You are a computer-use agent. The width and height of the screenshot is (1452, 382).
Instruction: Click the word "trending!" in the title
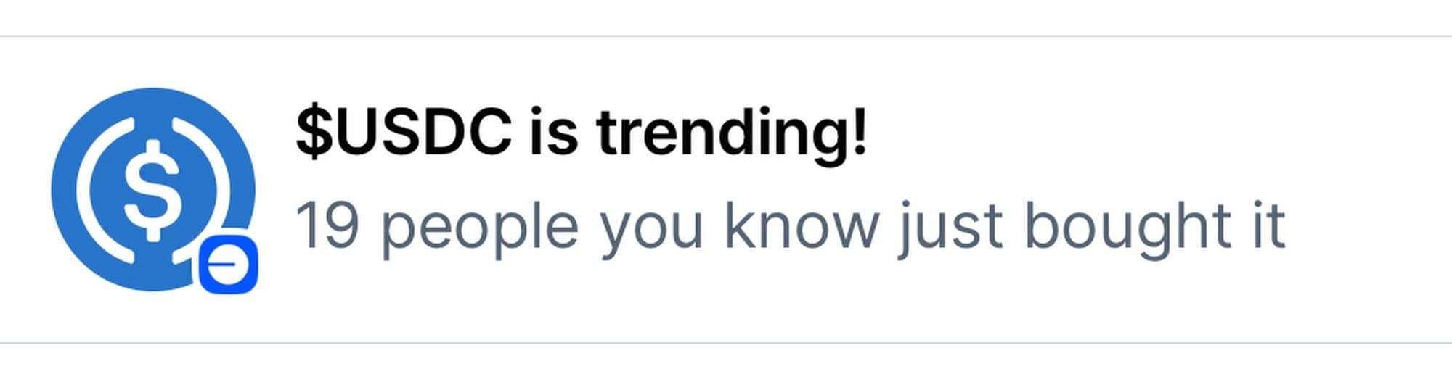click(x=731, y=133)
